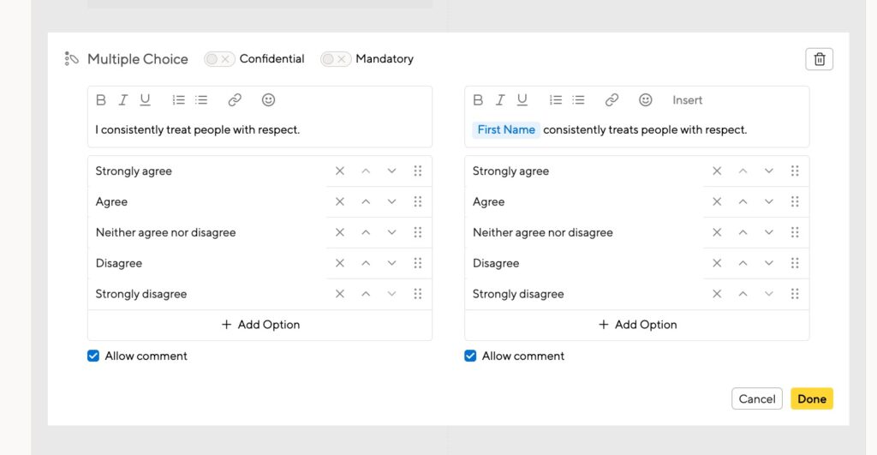Underline text in left question editor
Viewport: 877px width, 455px height.
coord(146,100)
